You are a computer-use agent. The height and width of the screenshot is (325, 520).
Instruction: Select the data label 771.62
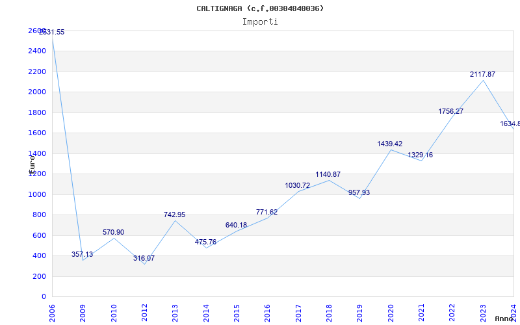[266, 212]
